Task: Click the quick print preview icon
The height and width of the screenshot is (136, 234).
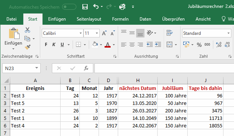Action: click(x=122, y=7)
